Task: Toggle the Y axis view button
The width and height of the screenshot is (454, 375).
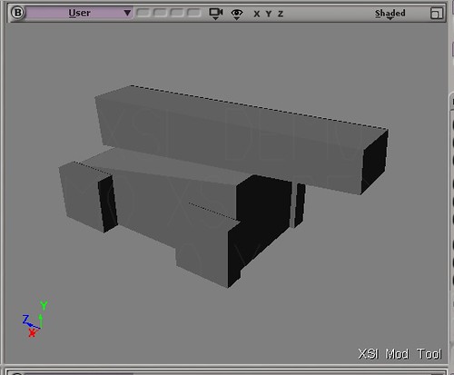Action: [269, 14]
